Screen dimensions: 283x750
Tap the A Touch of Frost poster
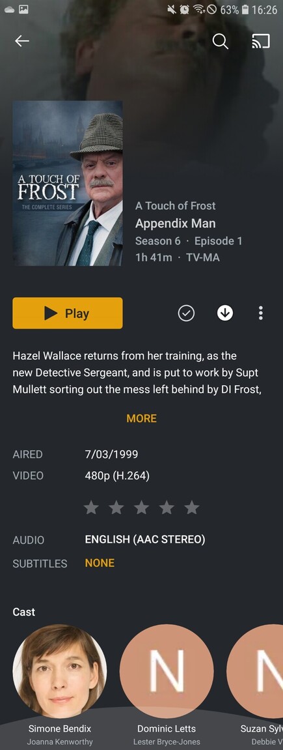tap(67, 183)
